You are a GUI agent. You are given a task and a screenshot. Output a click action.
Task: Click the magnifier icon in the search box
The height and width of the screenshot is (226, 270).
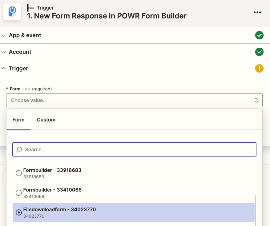point(19,149)
